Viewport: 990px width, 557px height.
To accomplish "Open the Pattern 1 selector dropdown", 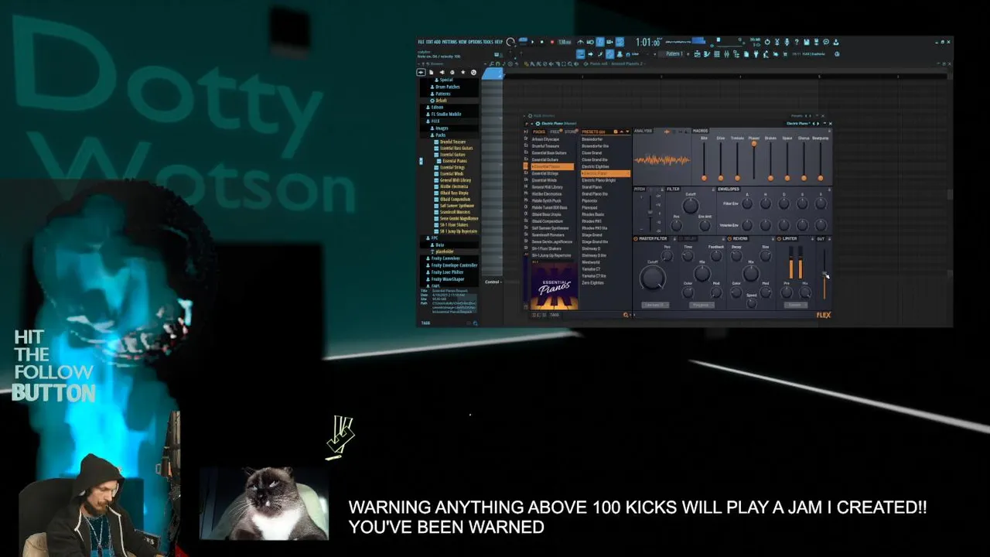I will [x=674, y=54].
